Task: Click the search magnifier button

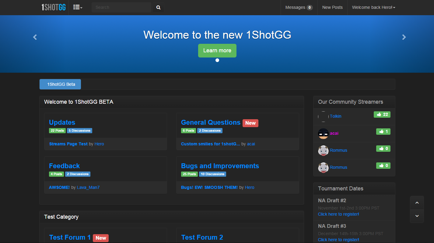Action: point(158,7)
